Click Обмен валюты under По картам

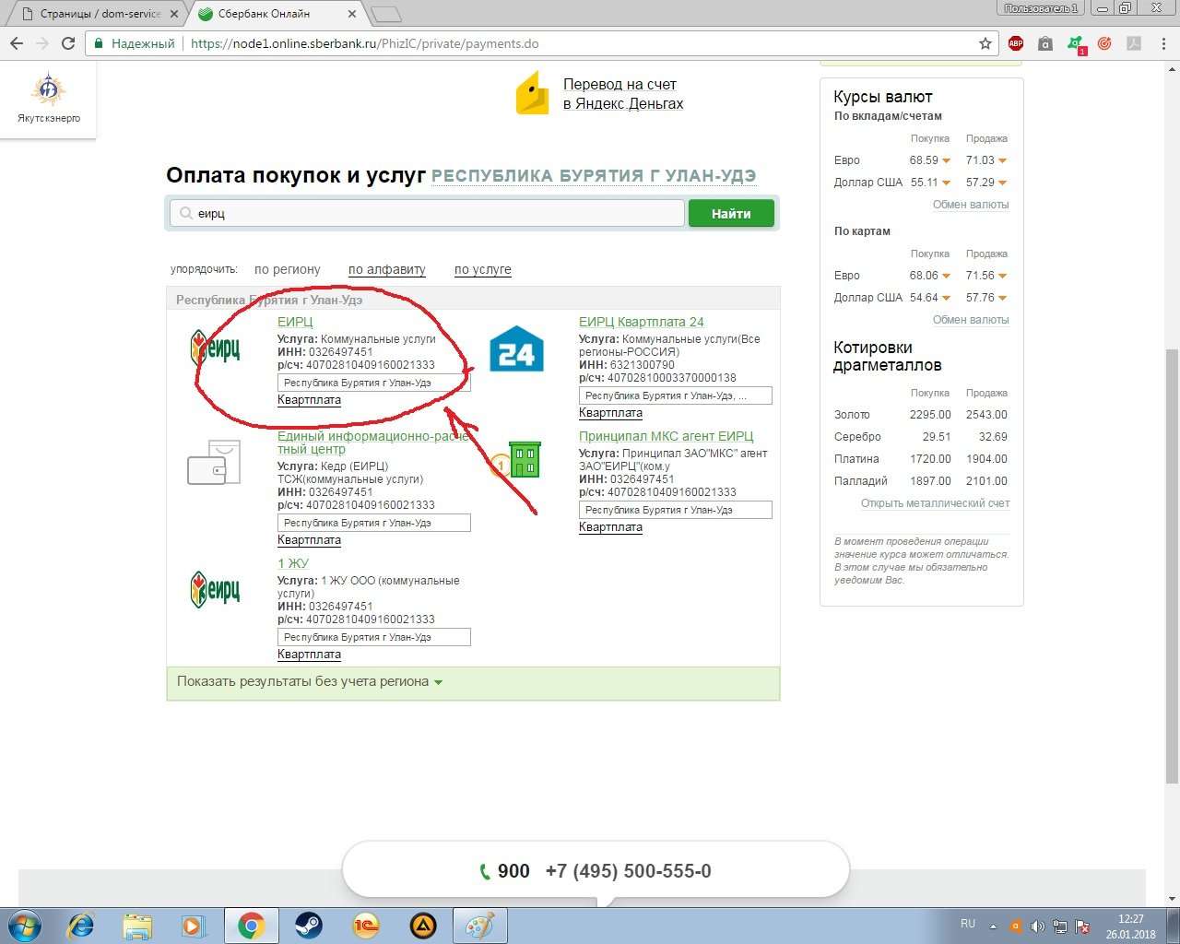tap(971, 320)
